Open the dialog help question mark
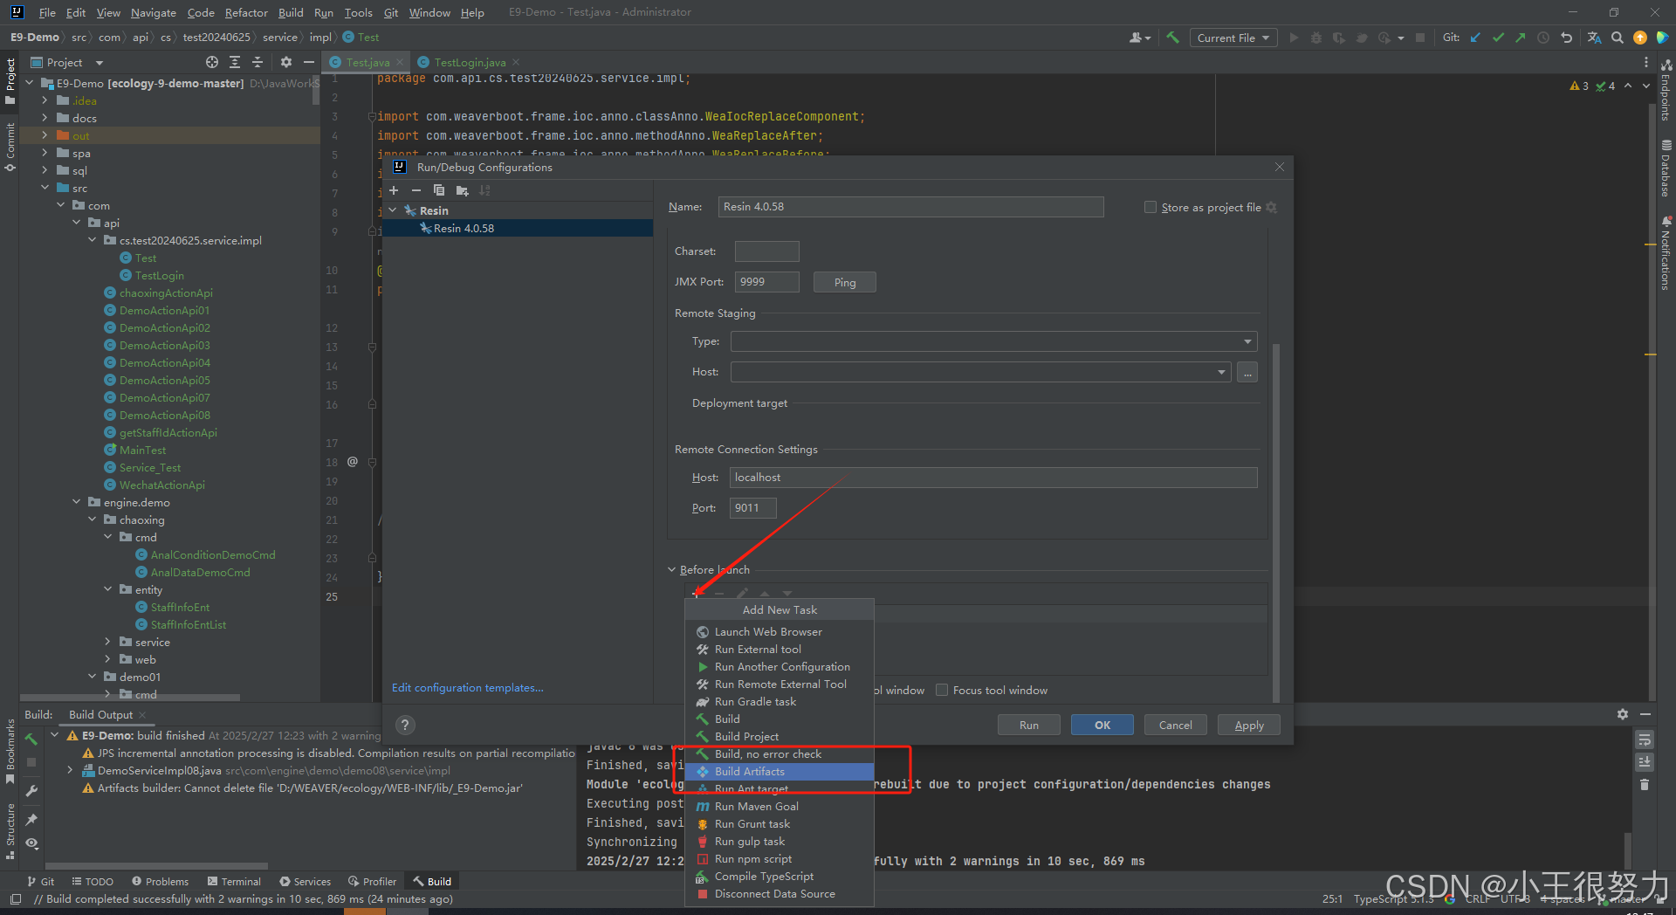1676x915 pixels. click(405, 725)
